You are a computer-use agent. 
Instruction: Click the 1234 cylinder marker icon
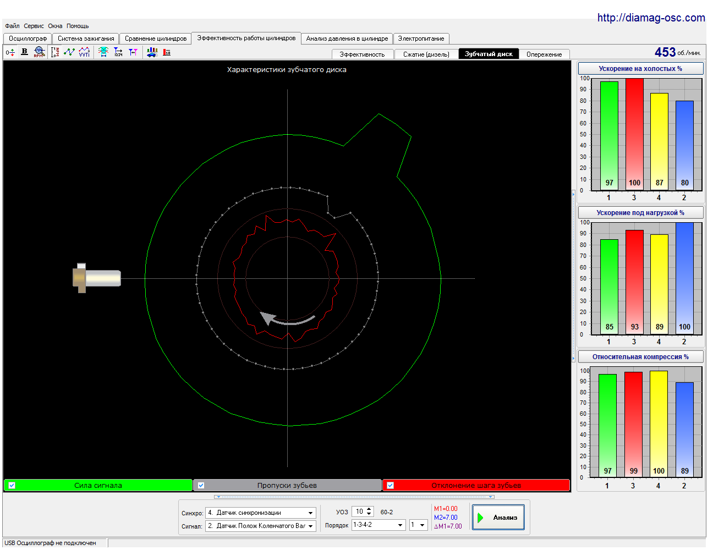pyautogui.click(x=118, y=52)
